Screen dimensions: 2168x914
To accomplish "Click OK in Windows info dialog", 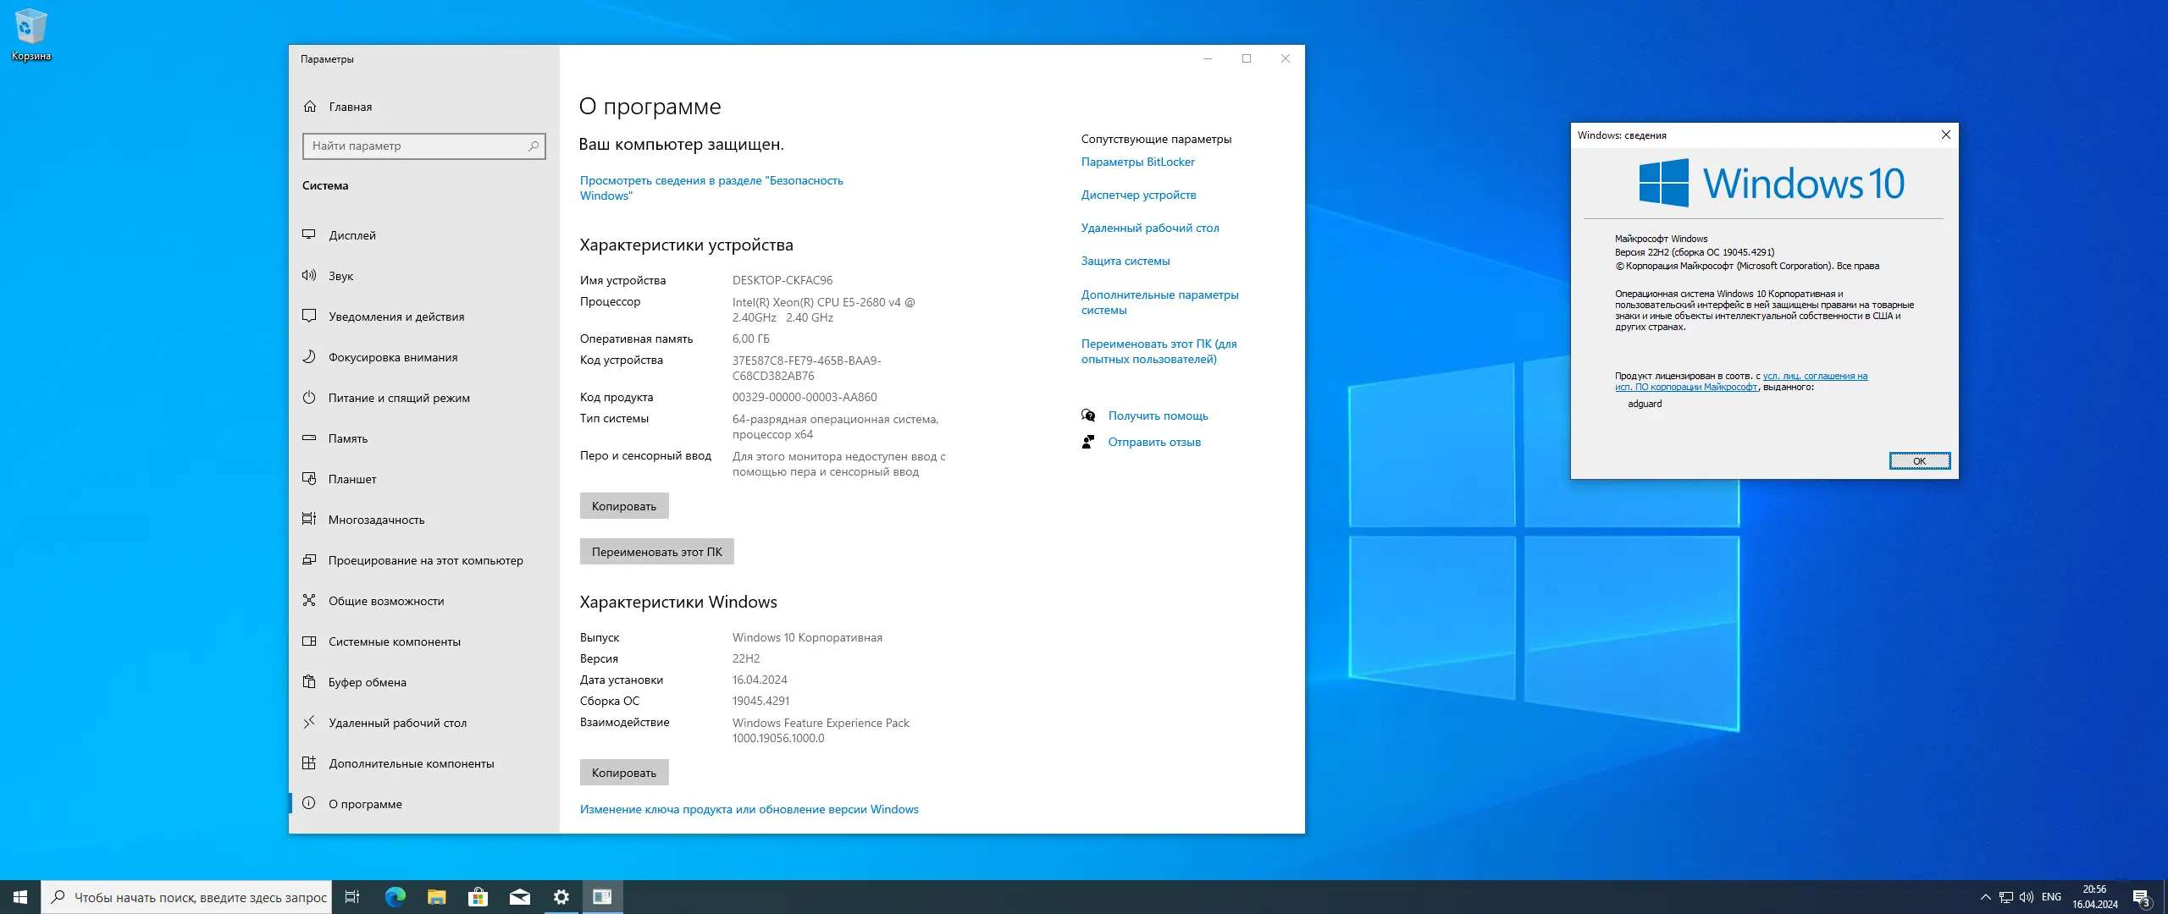I will pos(1919,461).
